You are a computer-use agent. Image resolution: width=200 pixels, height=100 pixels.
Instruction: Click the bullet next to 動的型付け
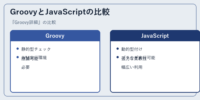[117, 48]
